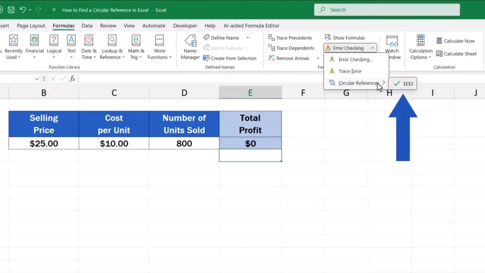This screenshot has width=485, height=273.
Task: Click the Search box in title bar
Action: tap(387, 9)
